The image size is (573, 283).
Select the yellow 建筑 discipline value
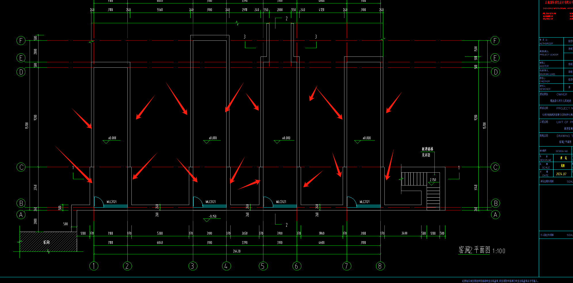[564, 158]
